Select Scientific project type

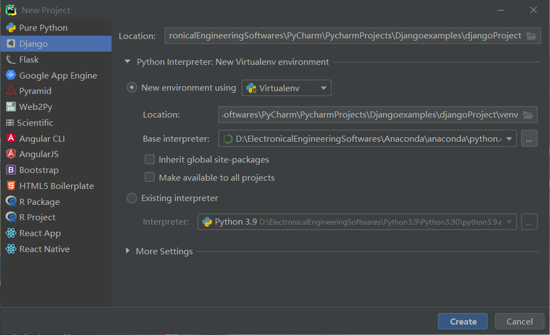click(x=56, y=122)
